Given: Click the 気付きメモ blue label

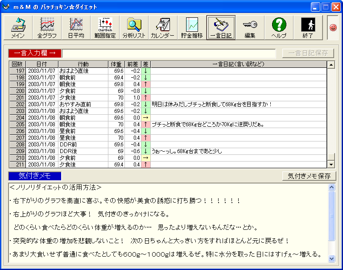Looking at the screenshot, I should [35, 176].
